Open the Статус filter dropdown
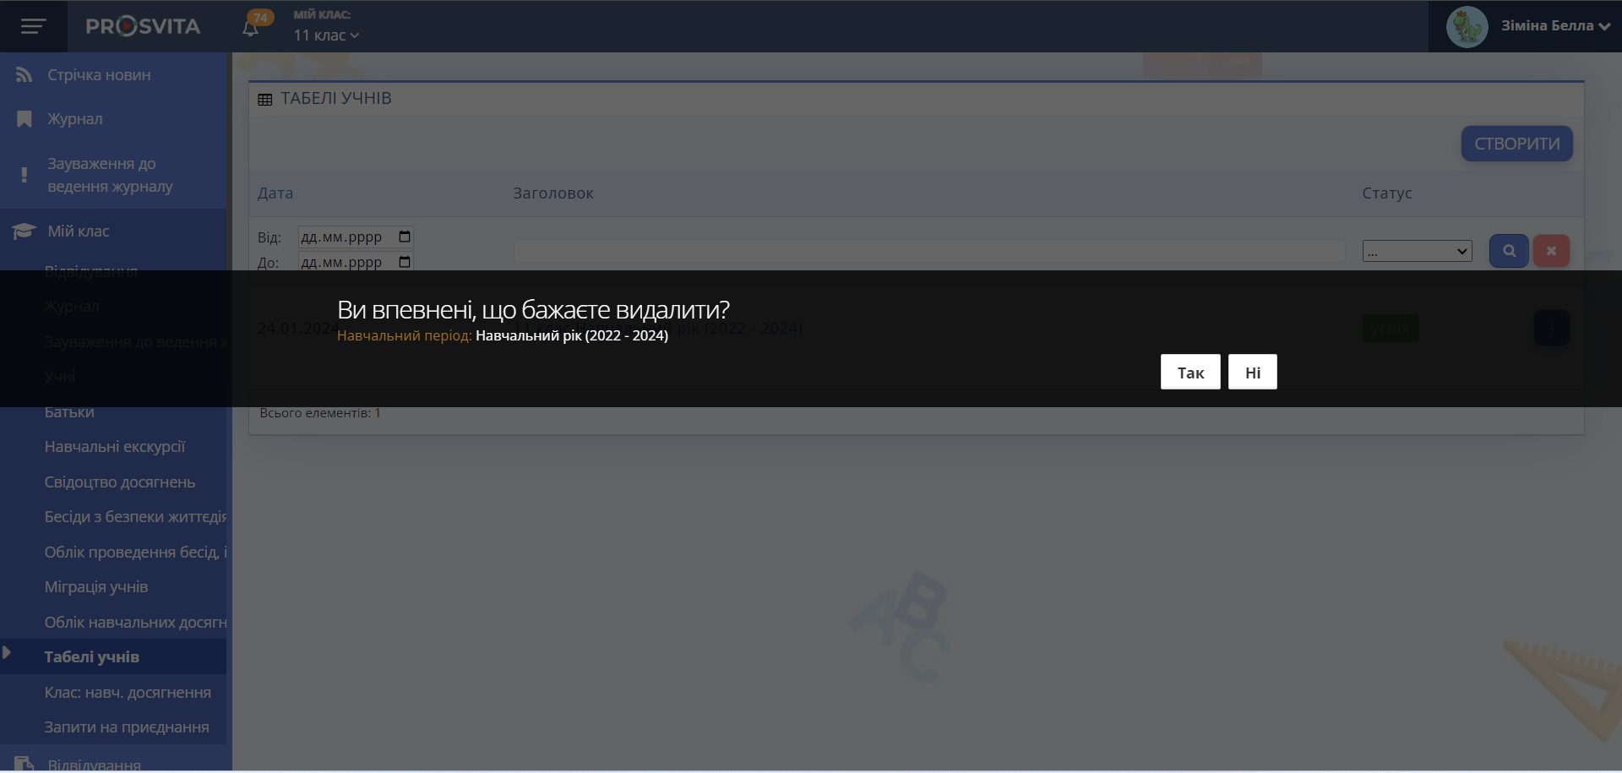 (x=1417, y=251)
